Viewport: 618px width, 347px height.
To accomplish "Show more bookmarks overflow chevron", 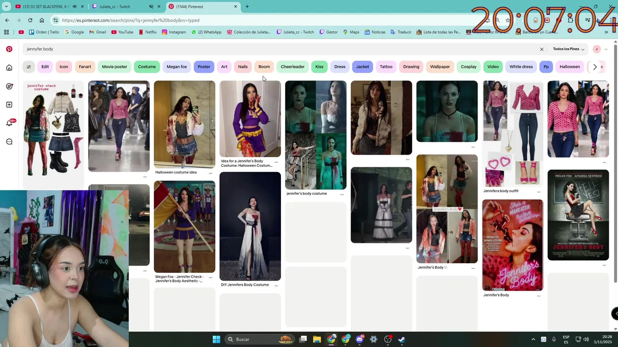I will (606, 32).
